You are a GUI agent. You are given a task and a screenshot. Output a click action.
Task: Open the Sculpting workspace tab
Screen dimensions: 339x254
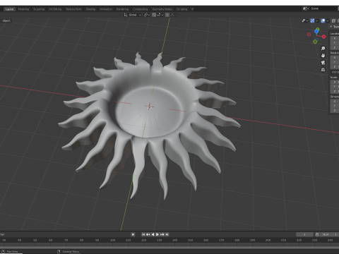pos(39,9)
